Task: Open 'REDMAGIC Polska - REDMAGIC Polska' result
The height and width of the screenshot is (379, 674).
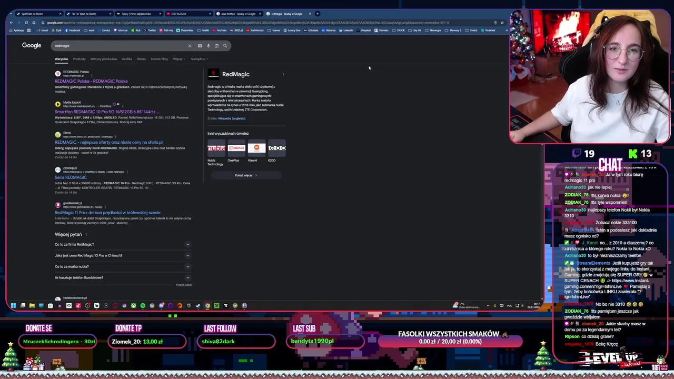Action: tap(91, 82)
